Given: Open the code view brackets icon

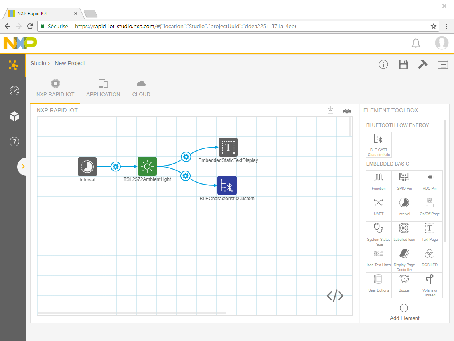Looking at the screenshot, I should coord(335,296).
